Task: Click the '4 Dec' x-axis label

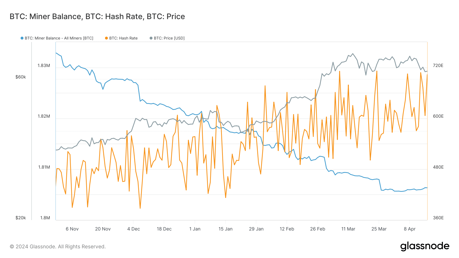Action: coord(134,229)
